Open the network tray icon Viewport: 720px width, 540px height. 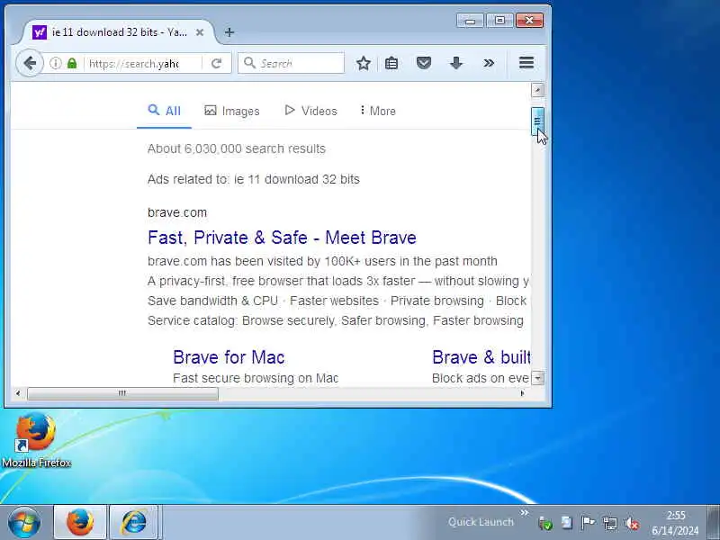(610, 523)
